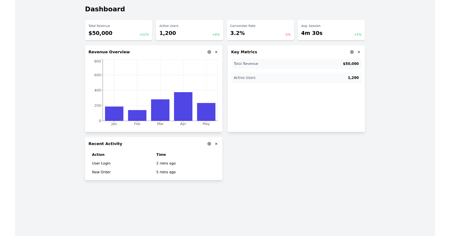Remove the Recent Activity widget
Image resolution: width=450 pixels, height=236 pixels.
216,143
